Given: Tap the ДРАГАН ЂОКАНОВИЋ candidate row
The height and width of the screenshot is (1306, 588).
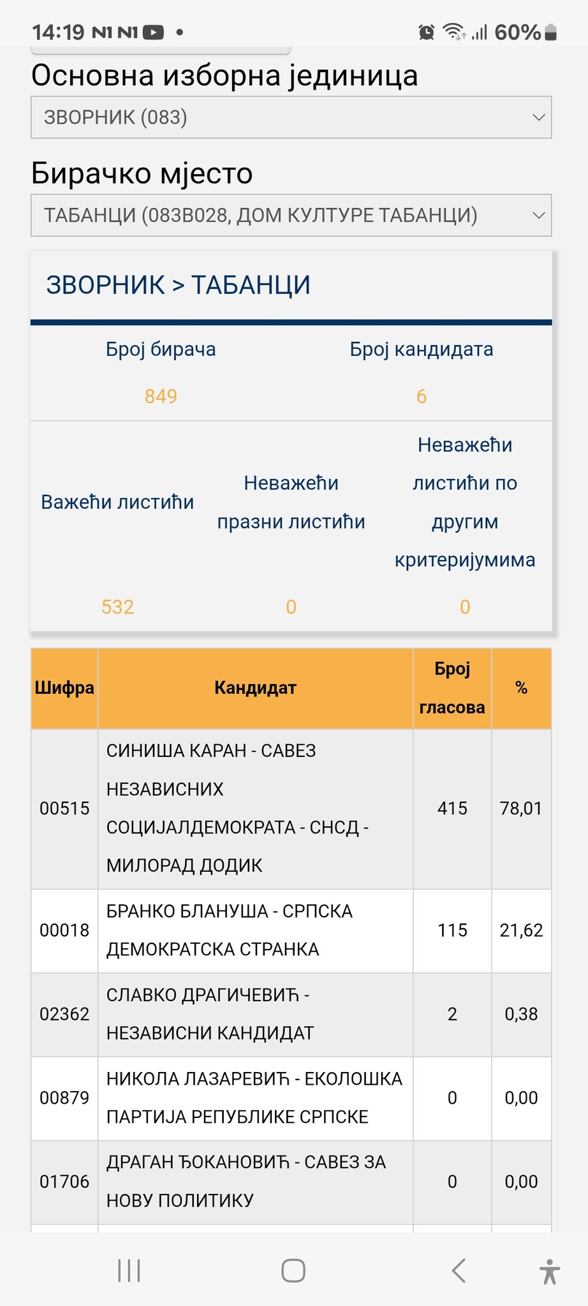Looking at the screenshot, I should (255, 1182).
